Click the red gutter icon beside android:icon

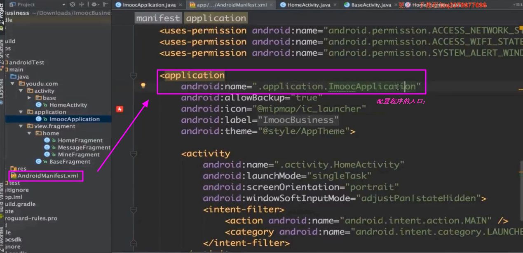coord(120,109)
